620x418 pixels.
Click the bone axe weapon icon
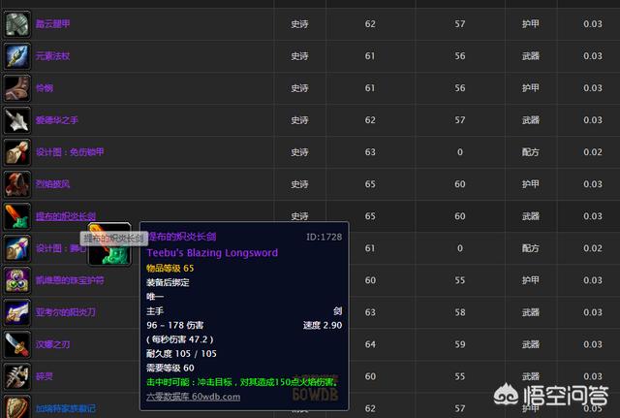tap(17, 377)
